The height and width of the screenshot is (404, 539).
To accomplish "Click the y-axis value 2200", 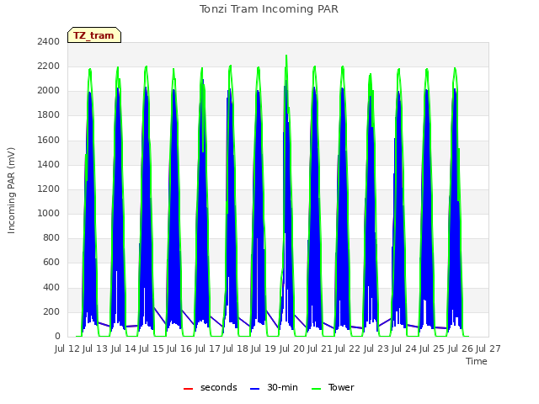I will pos(49,66).
